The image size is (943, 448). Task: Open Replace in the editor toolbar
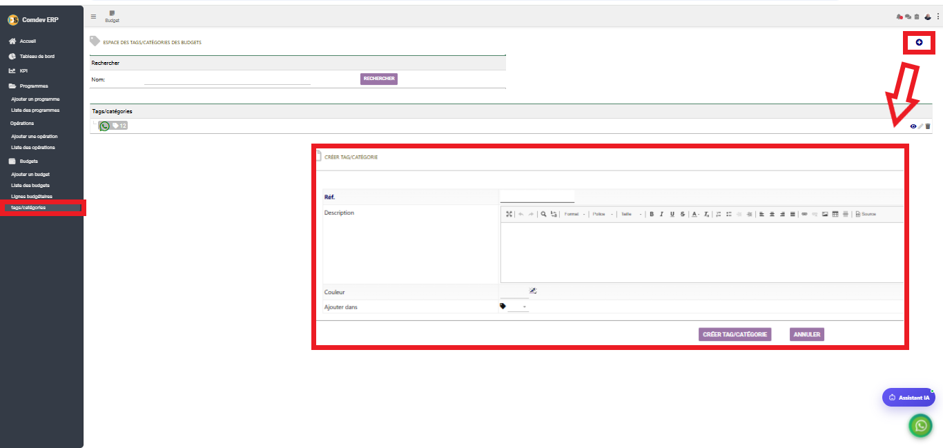click(x=554, y=214)
